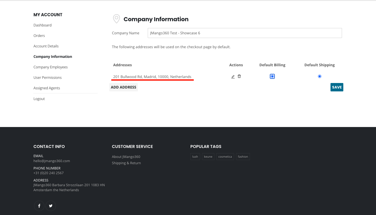Viewport: 376px width, 215px height.
Task: Select the cosmetica popular tag
Action: tap(225, 157)
